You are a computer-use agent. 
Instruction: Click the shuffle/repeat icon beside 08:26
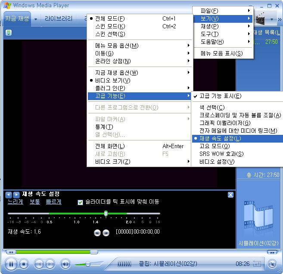click(x=257, y=264)
